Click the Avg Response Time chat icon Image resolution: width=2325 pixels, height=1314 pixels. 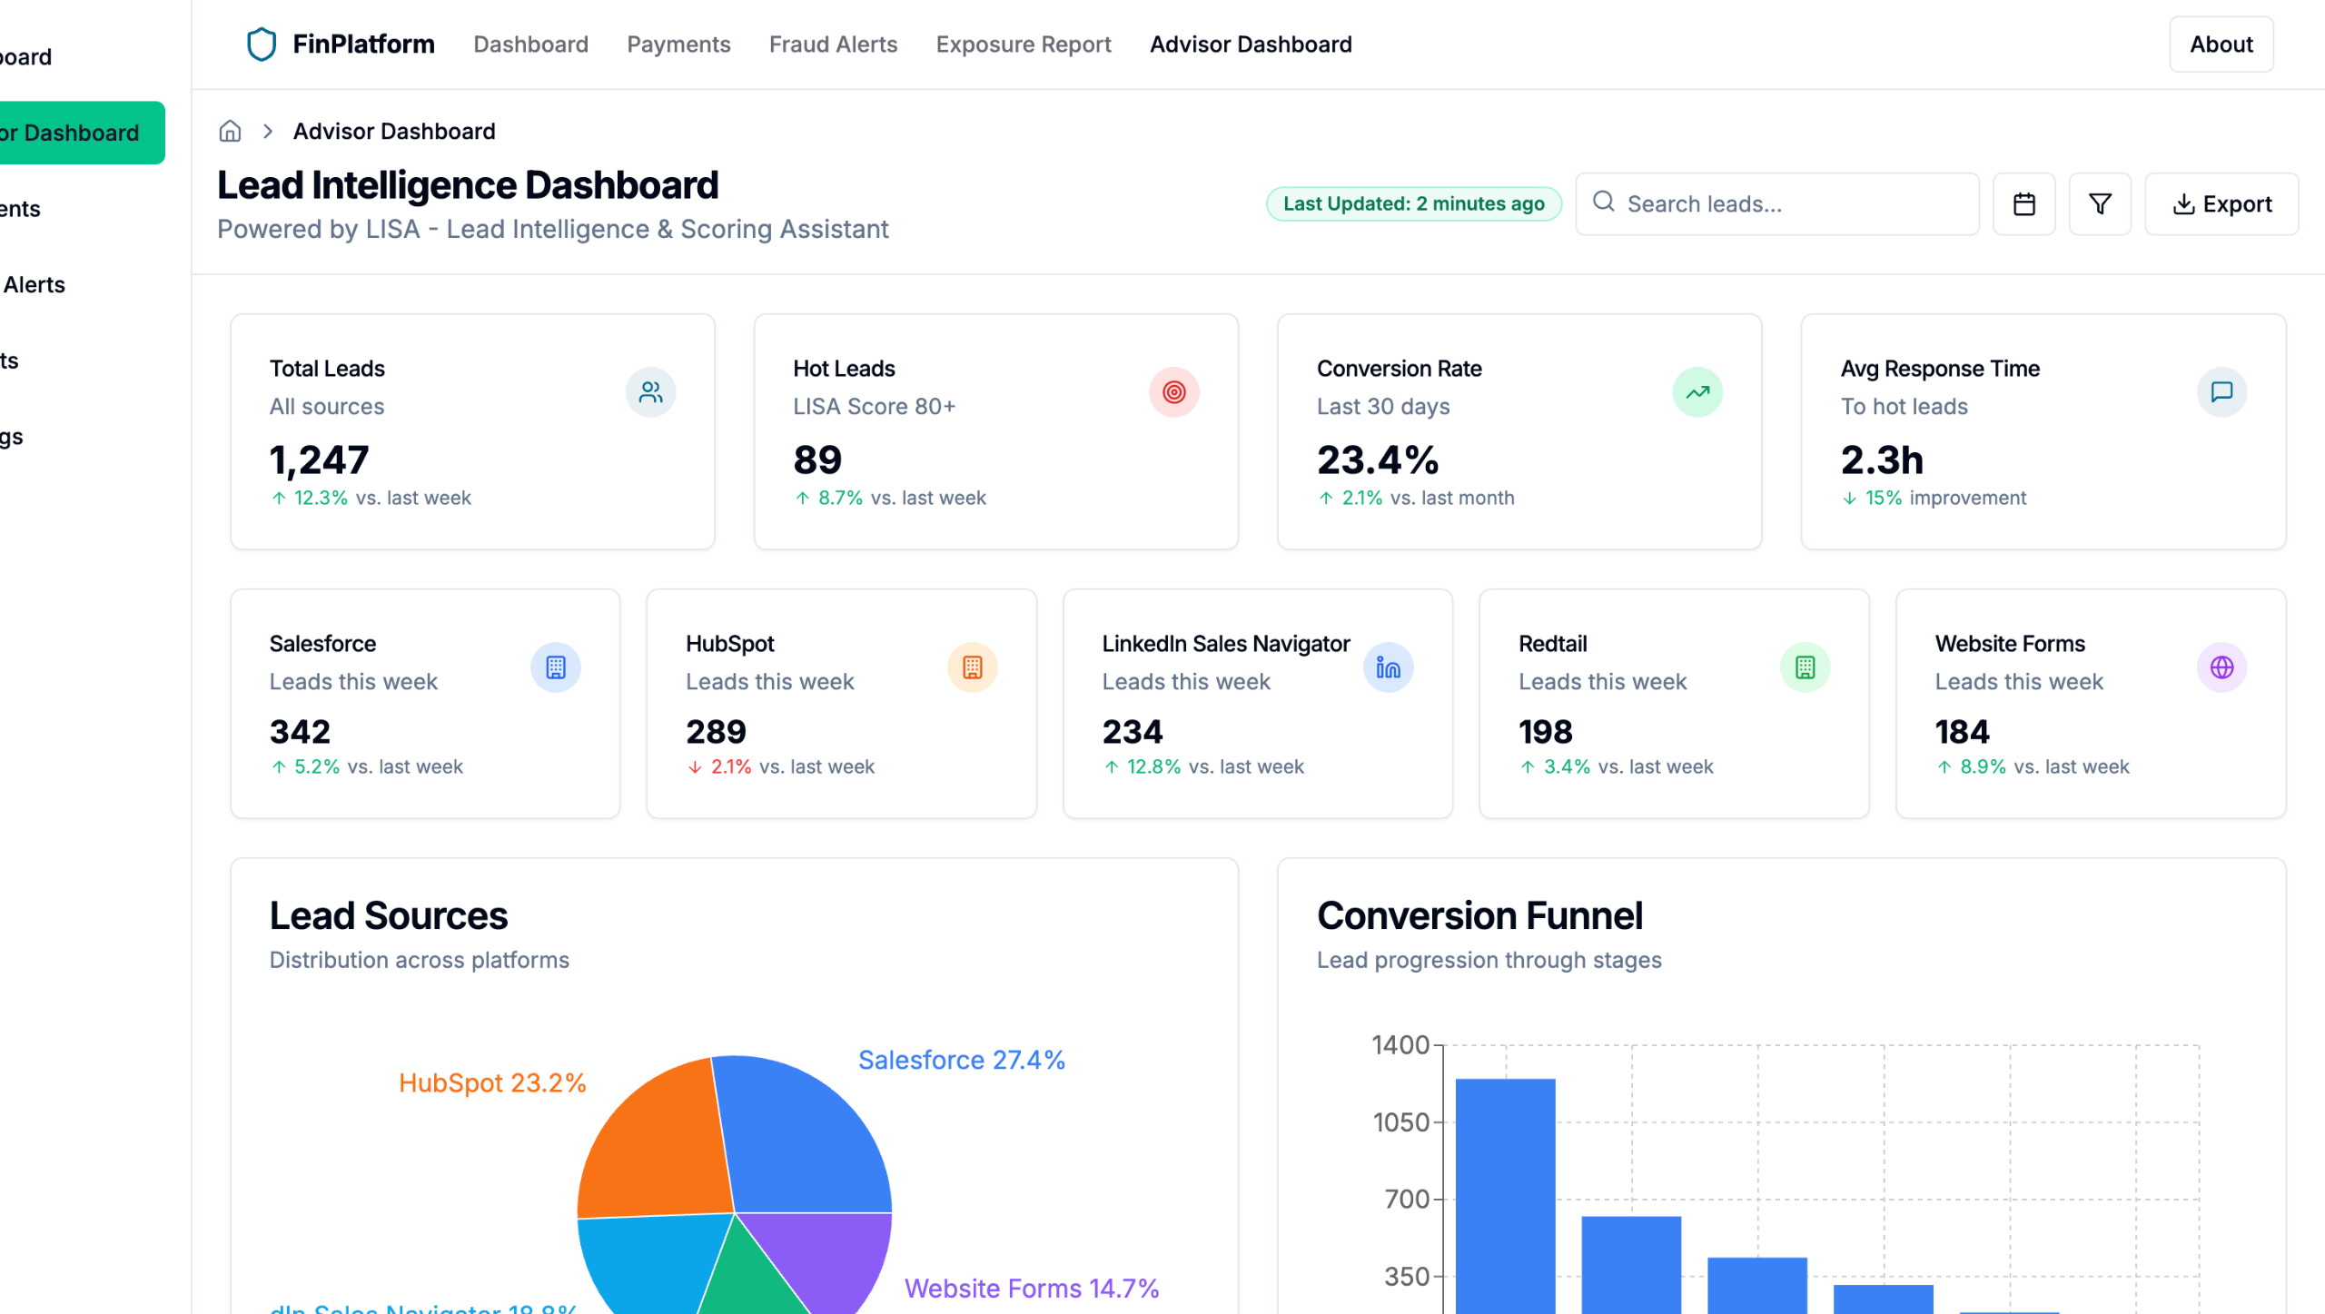pyautogui.click(x=2221, y=392)
